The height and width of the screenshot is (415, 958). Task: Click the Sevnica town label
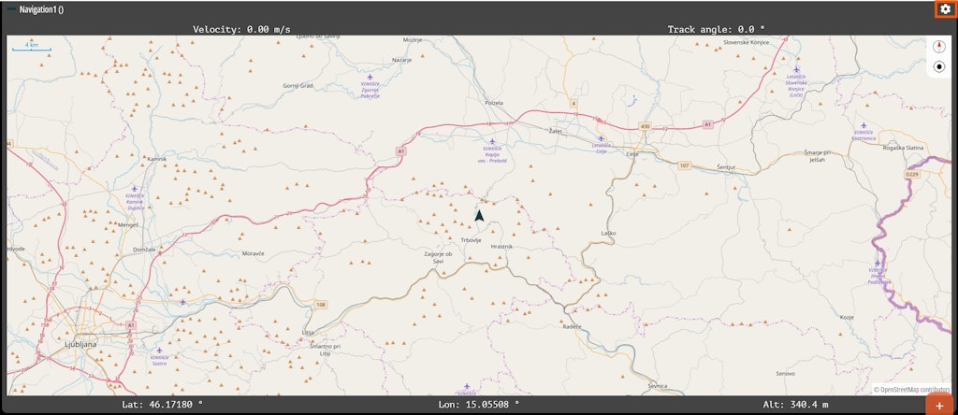pyautogui.click(x=658, y=386)
